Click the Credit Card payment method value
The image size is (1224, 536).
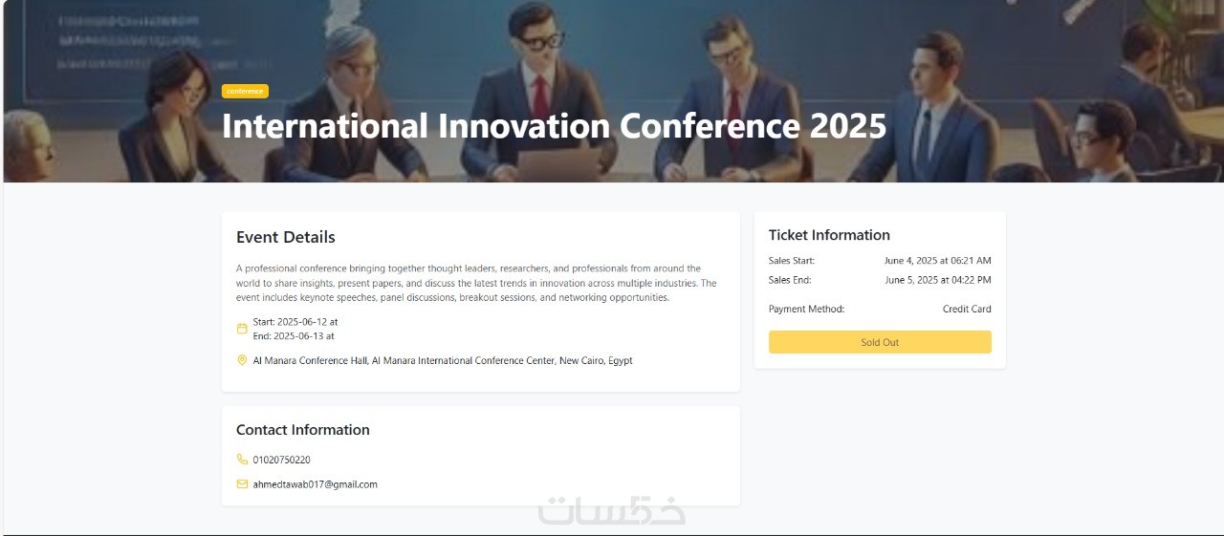pyautogui.click(x=967, y=310)
